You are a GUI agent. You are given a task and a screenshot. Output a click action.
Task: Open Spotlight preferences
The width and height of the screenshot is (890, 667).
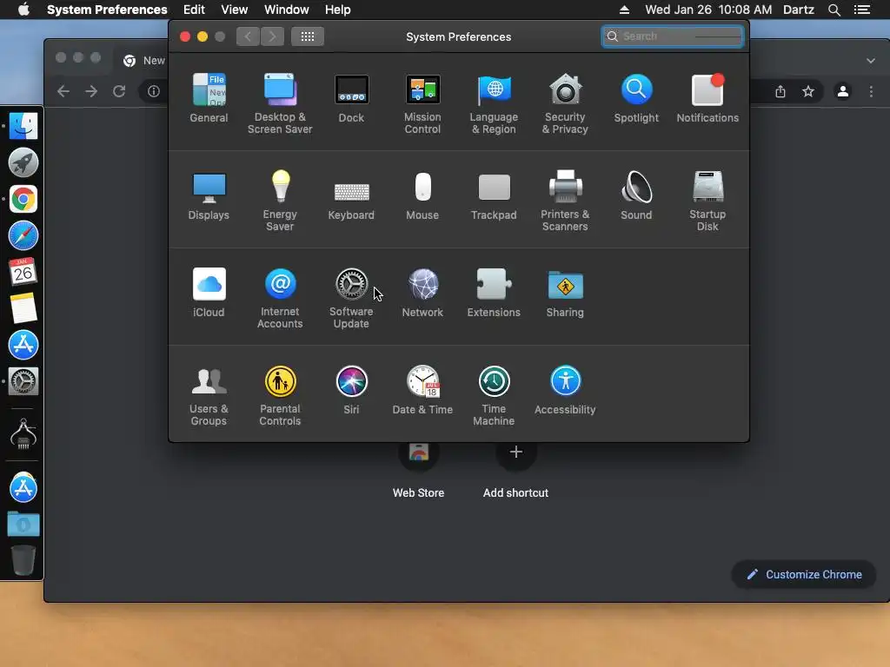coord(636,99)
